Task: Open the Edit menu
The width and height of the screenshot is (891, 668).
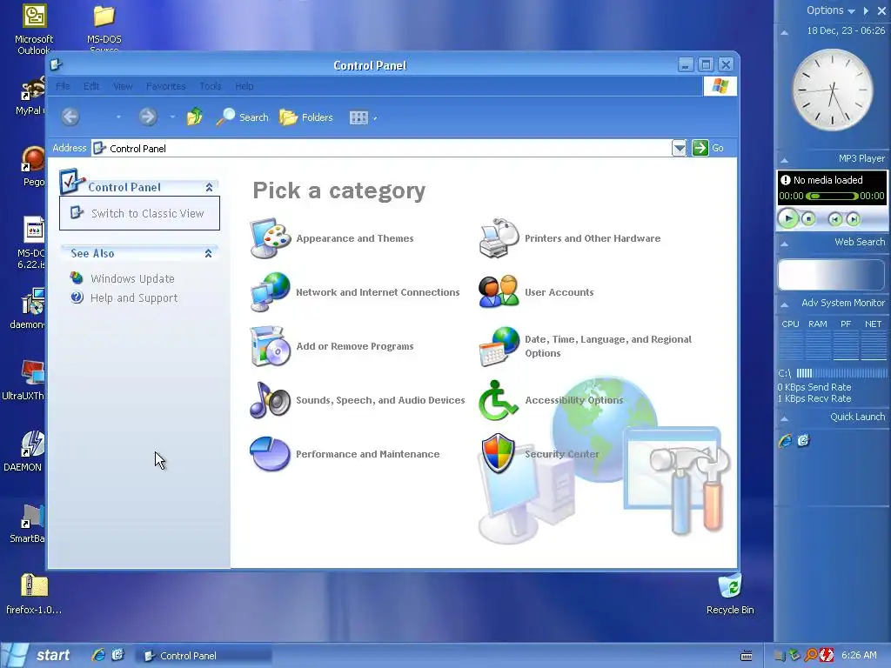Action: (91, 86)
